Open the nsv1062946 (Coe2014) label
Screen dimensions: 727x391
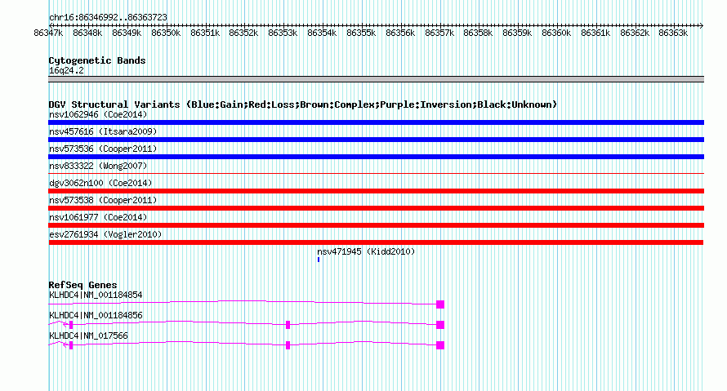pyautogui.click(x=98, y=114)
